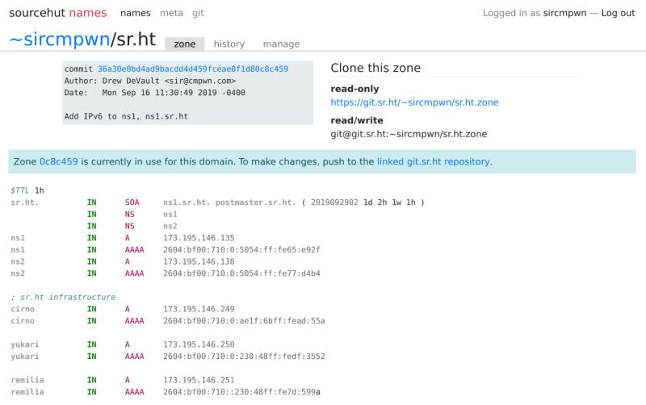This screenshot has width=646, height=405.
Task: Switch to the history tab
Action: point(229,44)
